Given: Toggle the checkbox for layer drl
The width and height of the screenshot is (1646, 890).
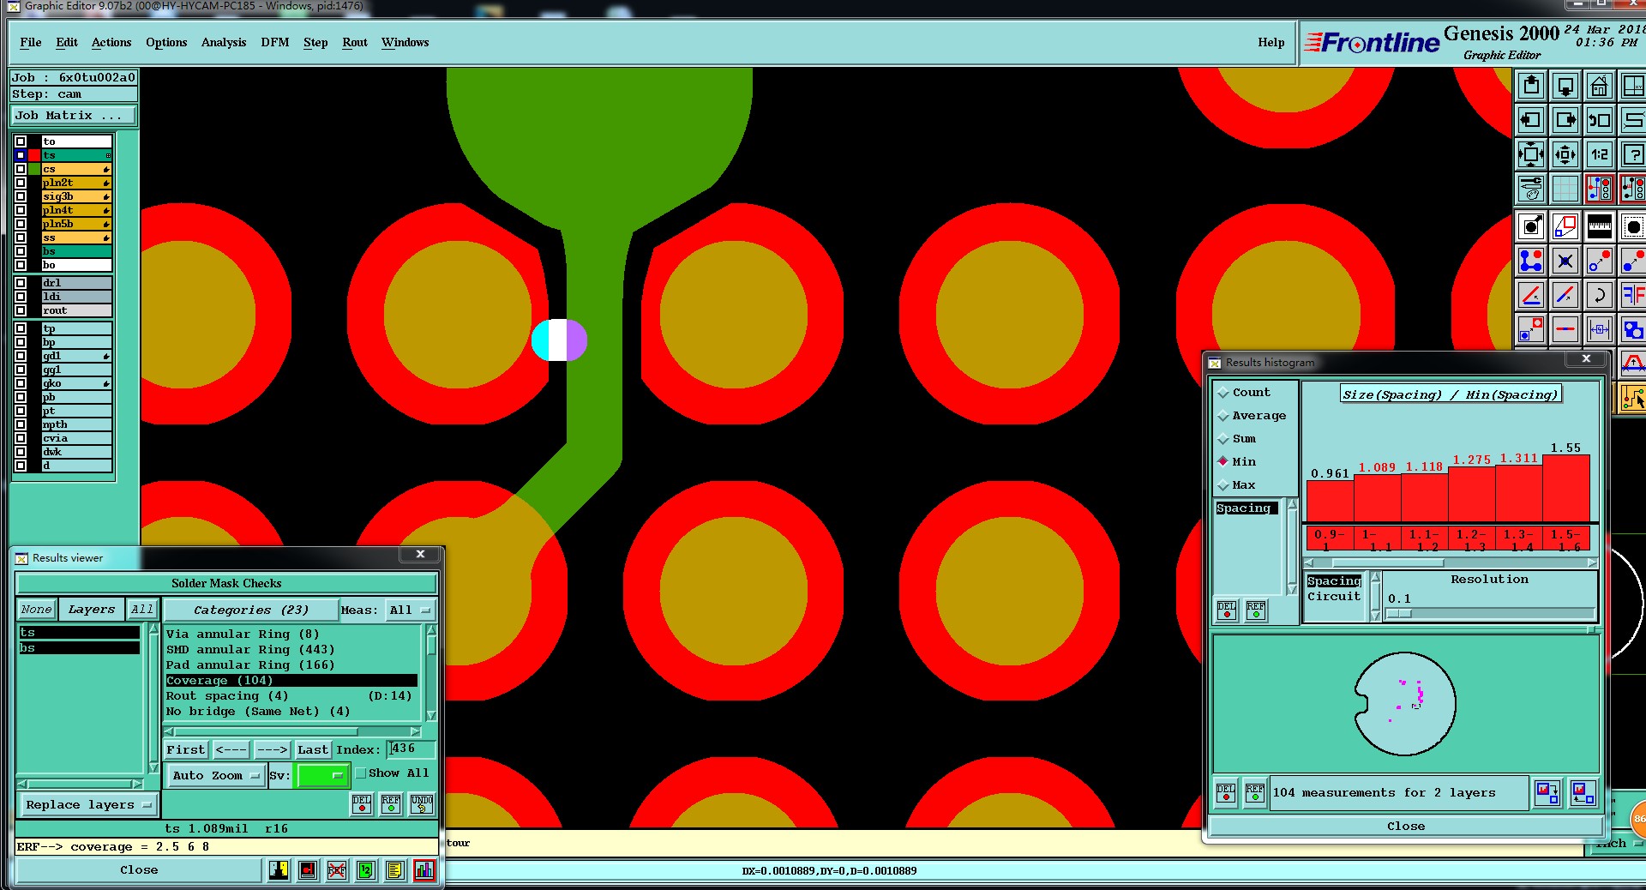Looking at the screenshot, I should click(21, 283).
